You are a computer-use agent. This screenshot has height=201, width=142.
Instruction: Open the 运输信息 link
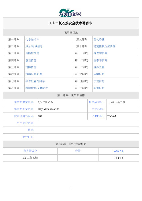pyautogui.click(x=99, y=74)
